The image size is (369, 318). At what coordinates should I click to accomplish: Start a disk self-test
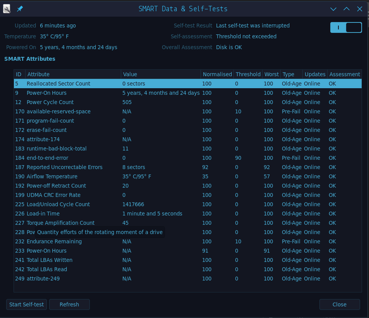[x=26, y=304]
